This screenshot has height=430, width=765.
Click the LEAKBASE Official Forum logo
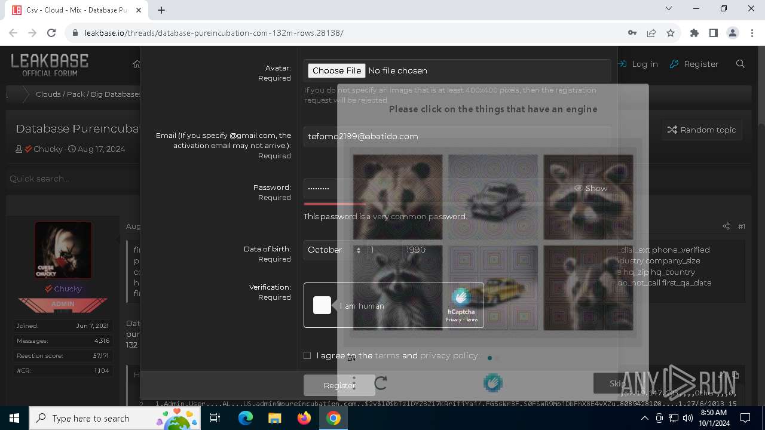[x=50, y=64]
